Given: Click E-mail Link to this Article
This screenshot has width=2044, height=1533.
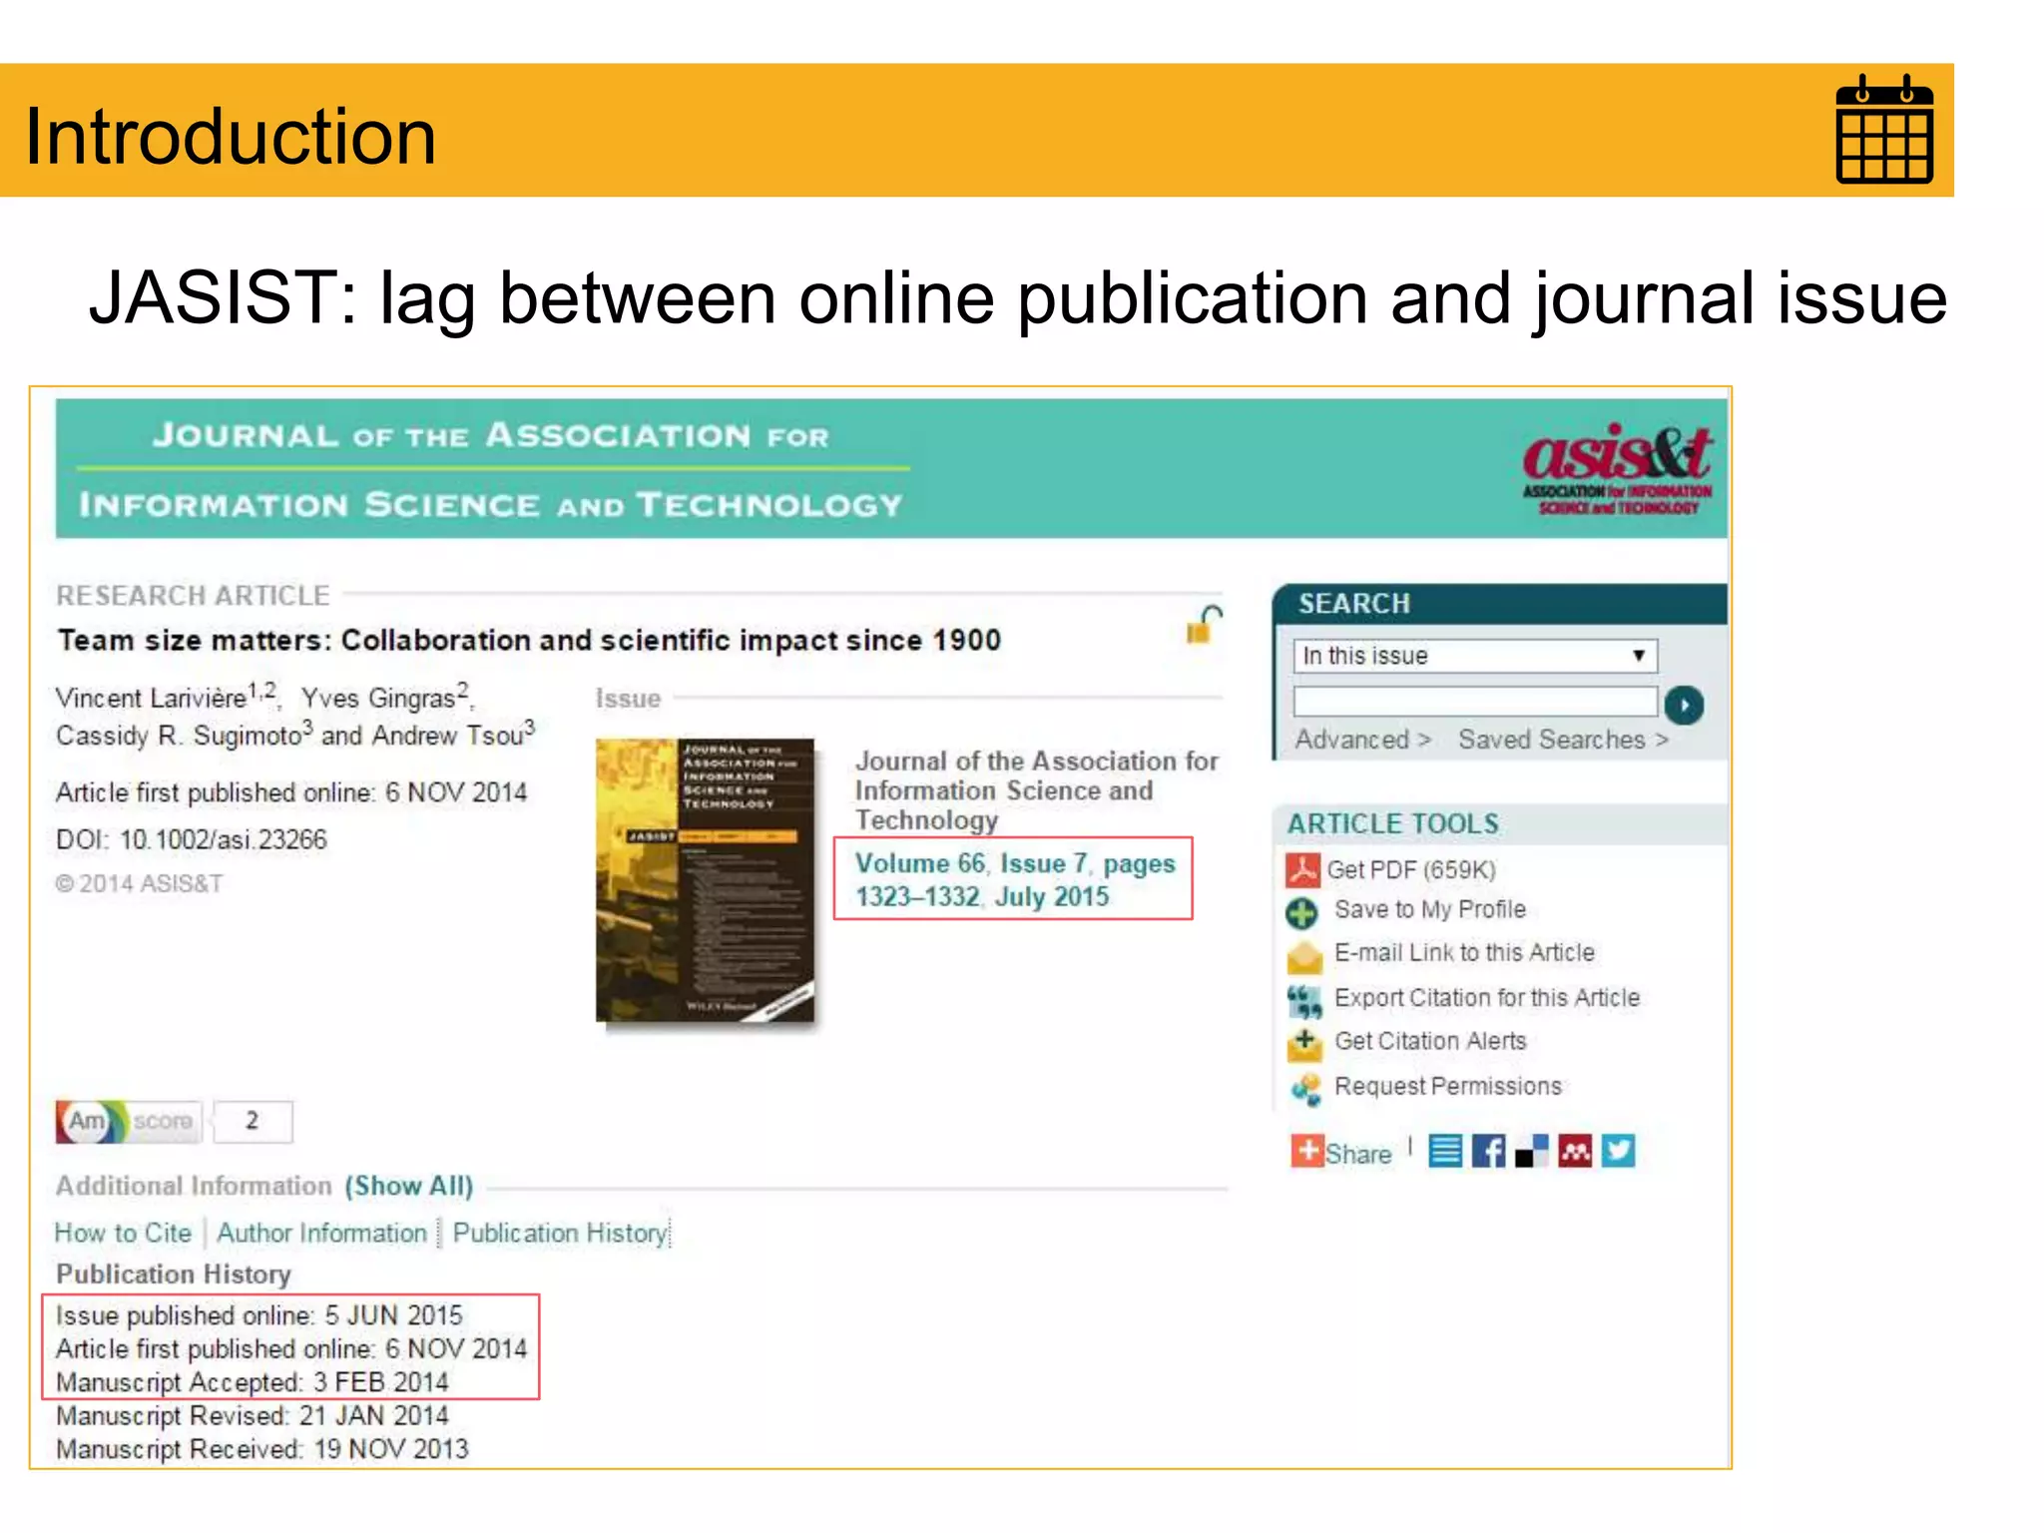Looking at the screenshot, I should coord(1464,953).
